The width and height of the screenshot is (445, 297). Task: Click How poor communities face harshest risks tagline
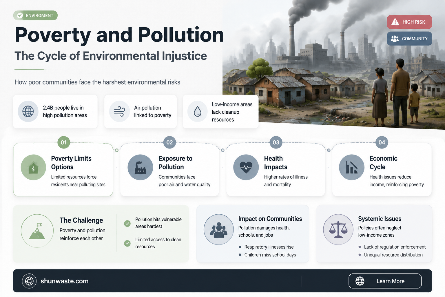pos(97,82)
